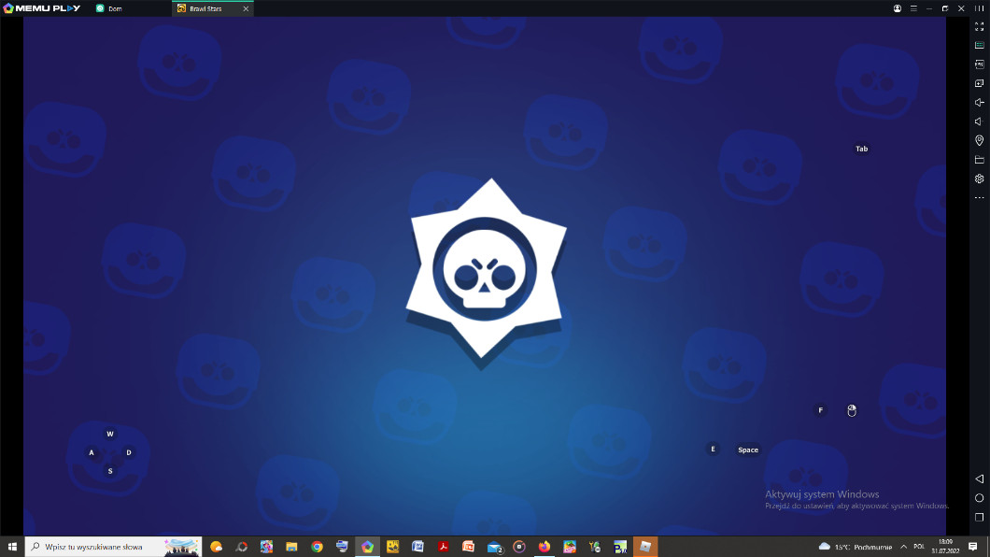Image resolution: width=990 pixels, height=557 pixels.
Task: Open GPS location settings pin icon
Action: [x=979, y=141]
